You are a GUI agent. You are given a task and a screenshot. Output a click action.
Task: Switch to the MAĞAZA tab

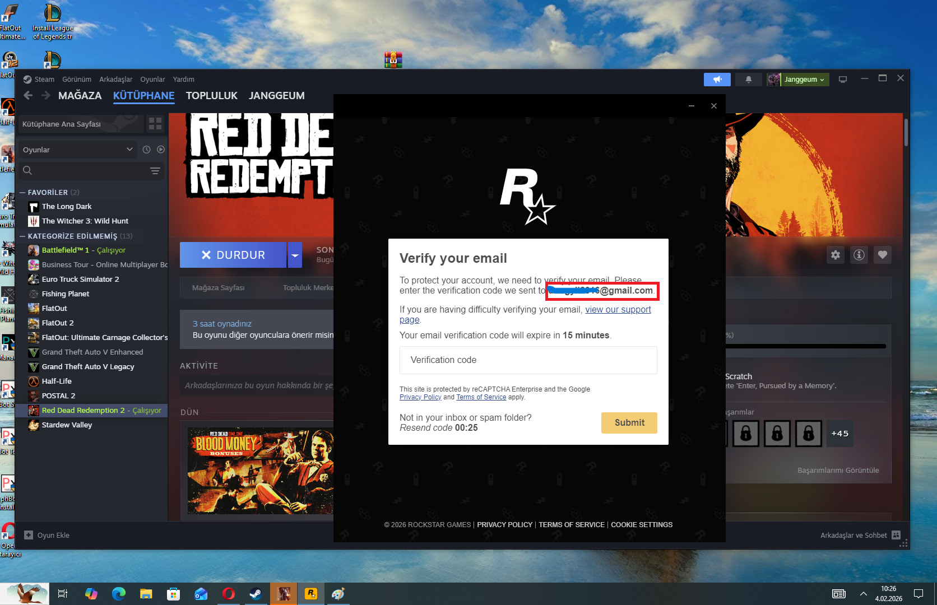tap(80, 96)
